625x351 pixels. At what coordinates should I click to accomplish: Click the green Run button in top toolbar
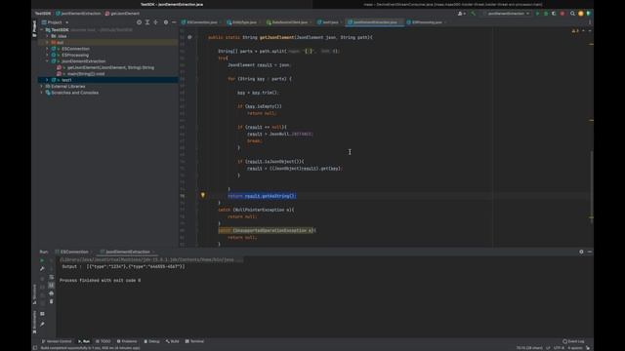click(537, 14)
